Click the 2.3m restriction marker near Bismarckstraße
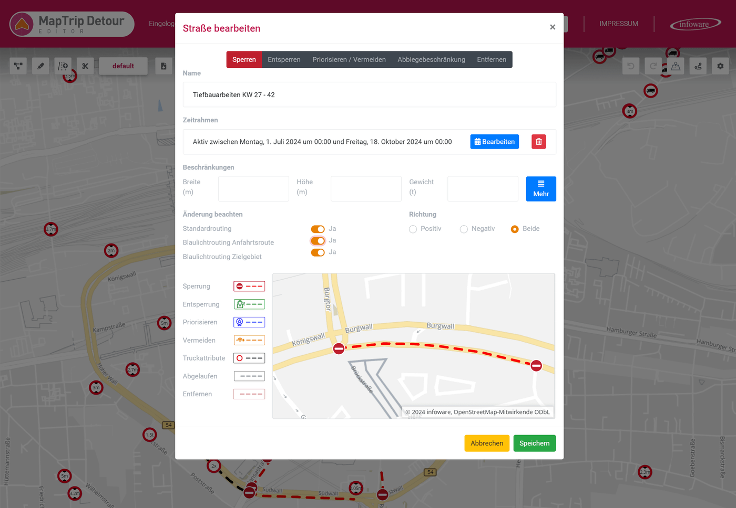736x508 pixels. 645,472
